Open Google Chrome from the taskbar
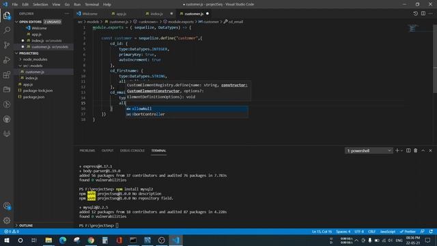This screenshot has width=437, height=246. pos(91,240)
